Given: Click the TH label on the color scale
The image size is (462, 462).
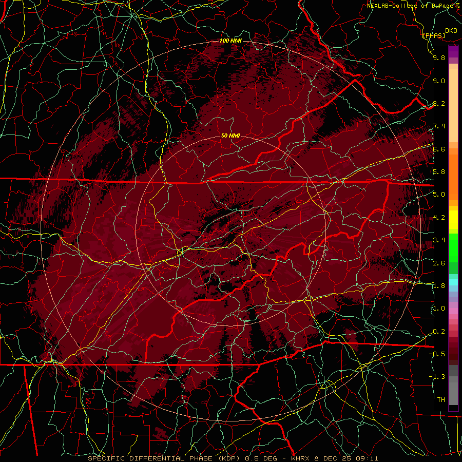Looking at the screenshot, I should [441, 400].
